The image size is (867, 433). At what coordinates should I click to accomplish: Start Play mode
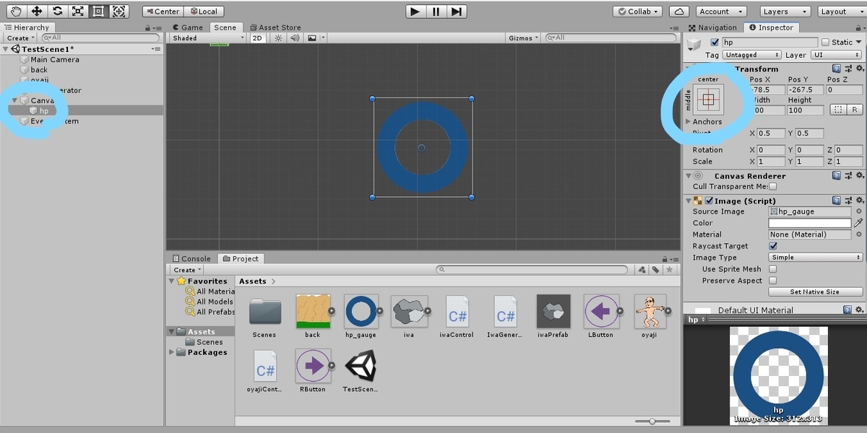[x=415, y=12]
